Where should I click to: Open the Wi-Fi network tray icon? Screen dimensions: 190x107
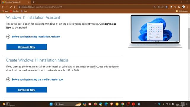[167, 104]
